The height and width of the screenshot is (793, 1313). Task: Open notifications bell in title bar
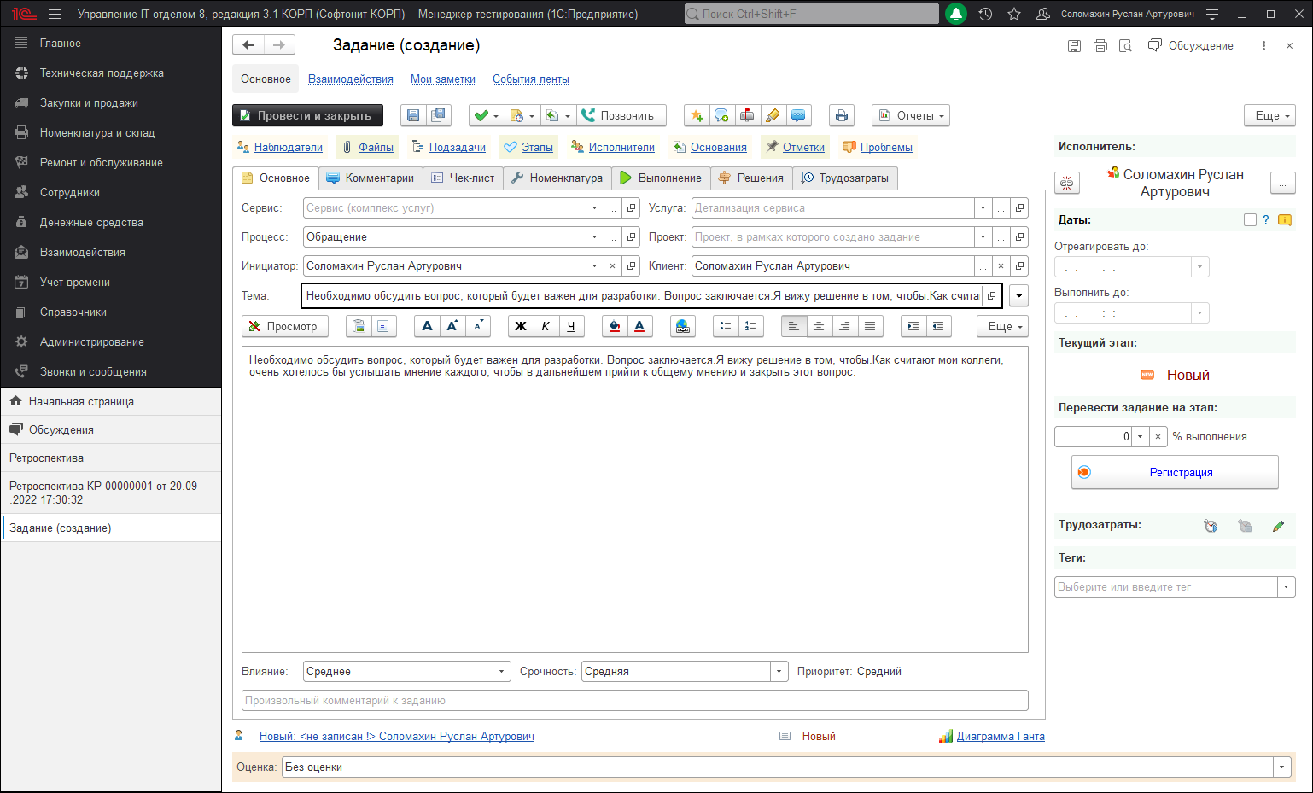956,15
